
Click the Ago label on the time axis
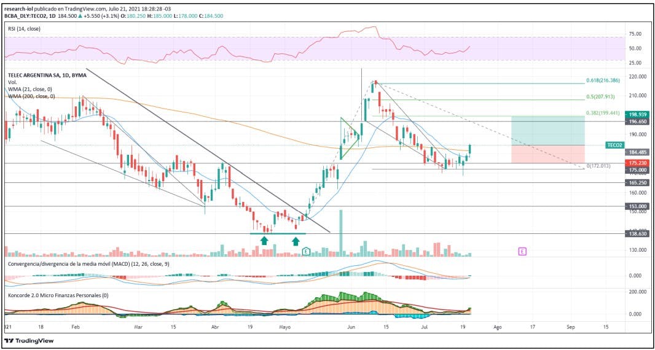498,326
